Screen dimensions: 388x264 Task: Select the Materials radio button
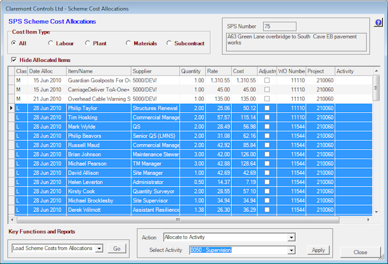pos(128,43)
